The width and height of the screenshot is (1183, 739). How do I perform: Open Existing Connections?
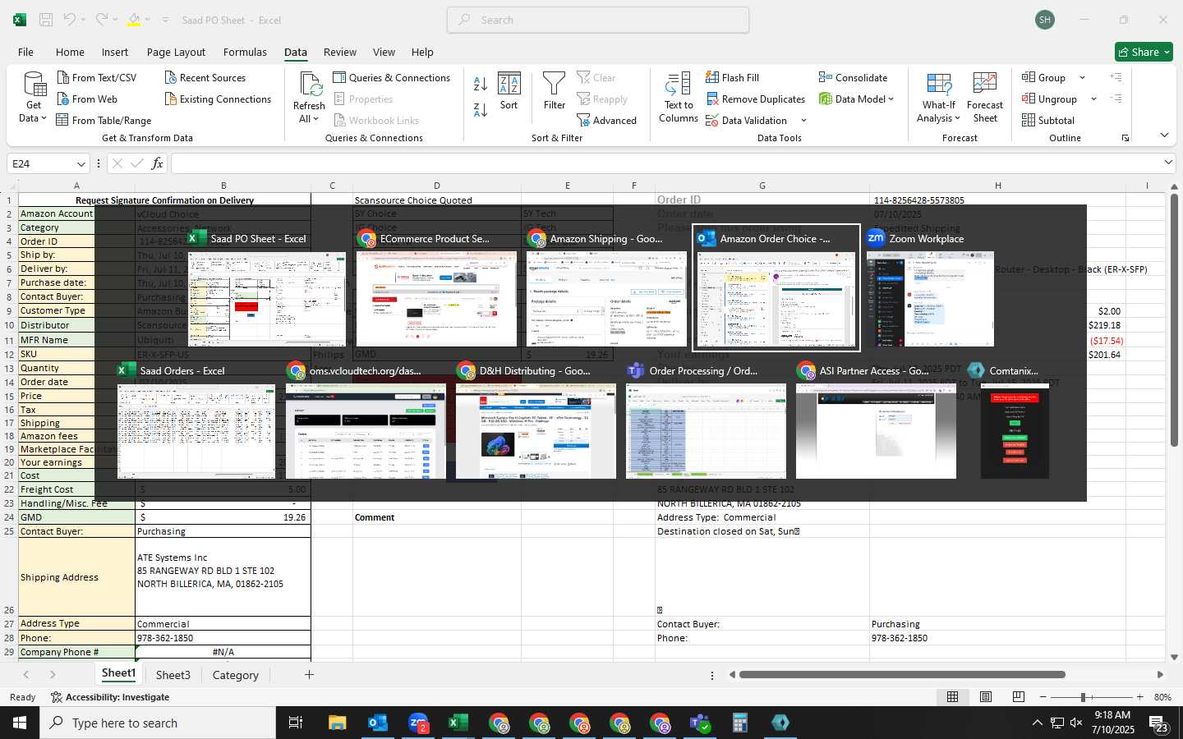(x=218, y=99)
